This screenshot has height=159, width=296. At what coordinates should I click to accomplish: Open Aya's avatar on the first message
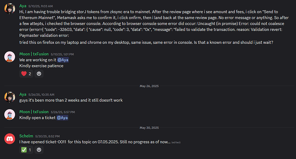click(9, 9)
